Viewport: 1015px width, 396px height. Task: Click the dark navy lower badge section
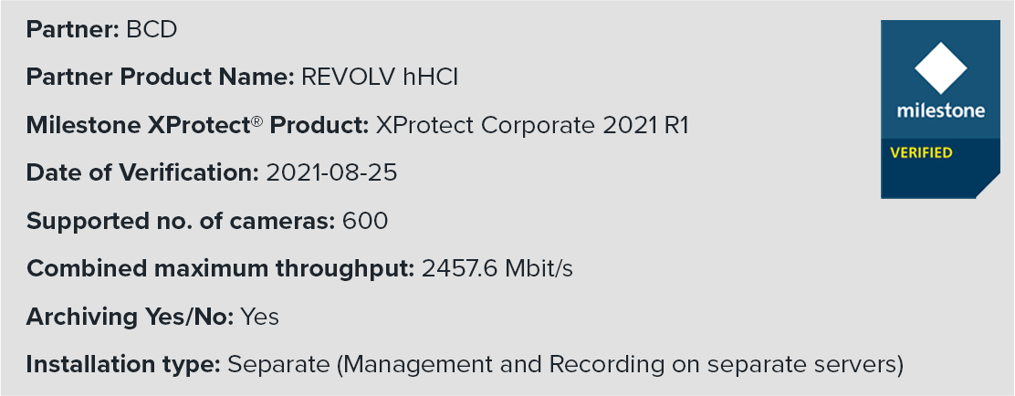pos(940,168)
